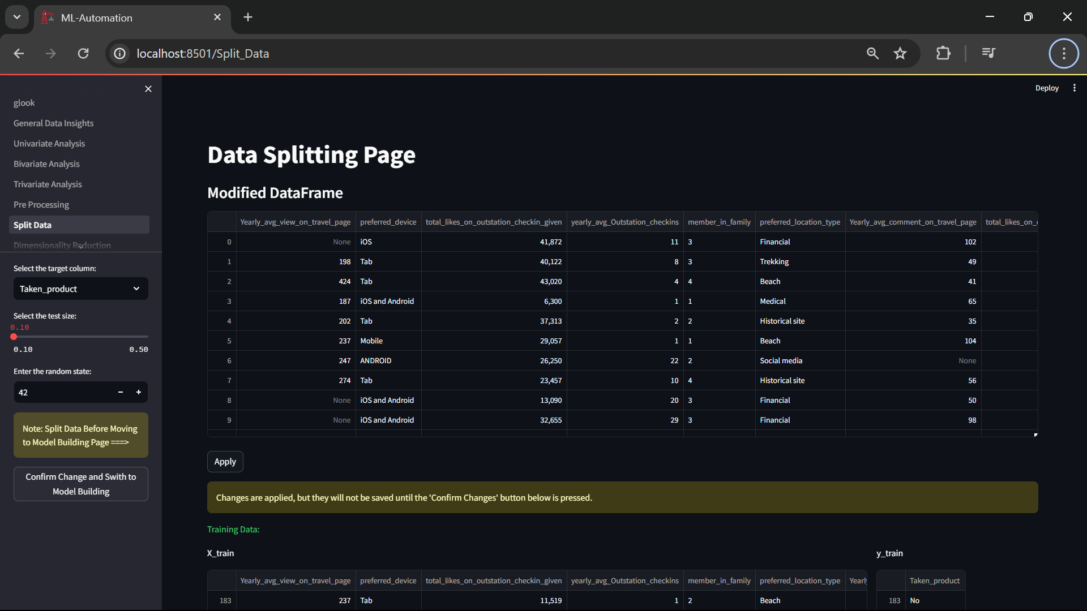Click the random state input field

(62, 392)
